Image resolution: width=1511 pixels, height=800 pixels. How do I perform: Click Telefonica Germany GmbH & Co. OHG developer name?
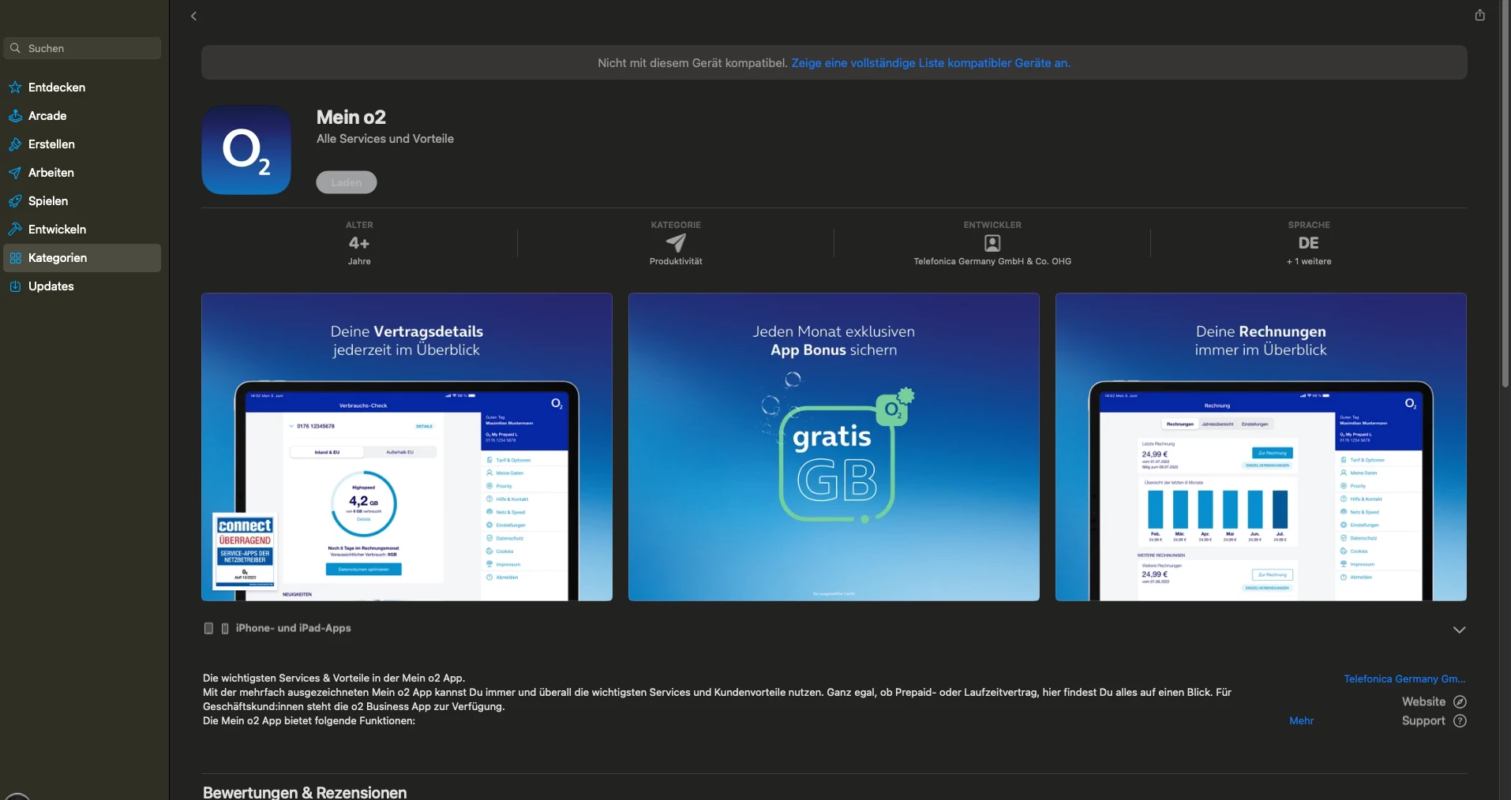[992, 262]
